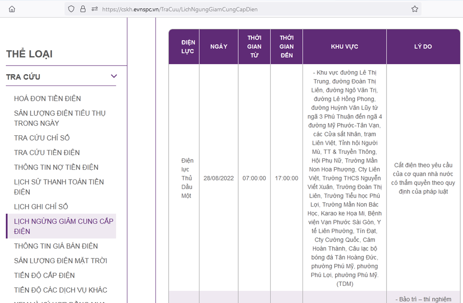This screenshot has height=303, width=463.
Task: Open LỊCH GHI CHỈ SỐ
Action: (41, 207)
